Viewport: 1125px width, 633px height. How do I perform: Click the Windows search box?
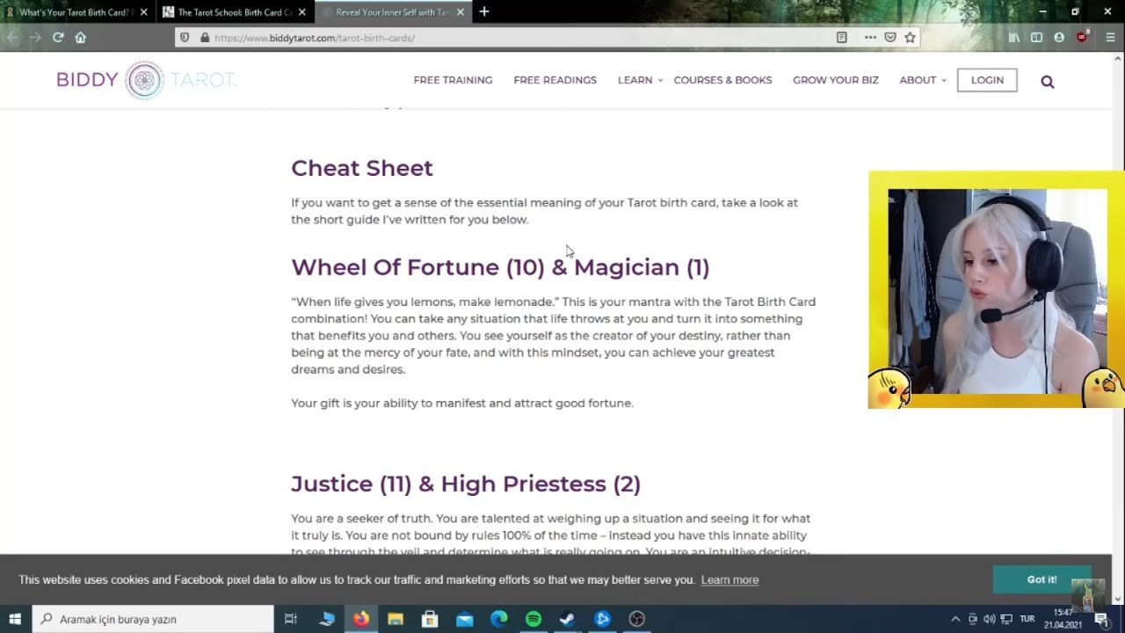point(153,619)
